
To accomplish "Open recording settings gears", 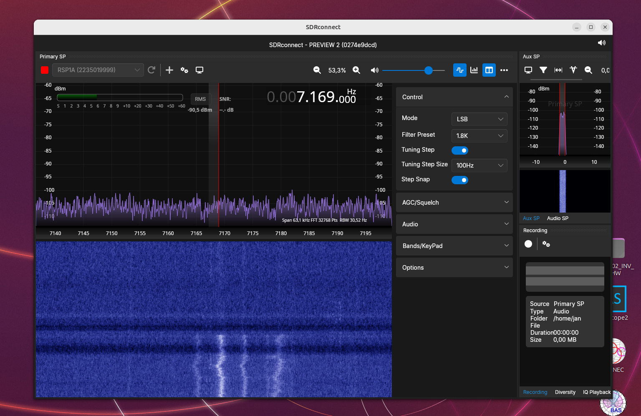I will click(x=546, y=244).
